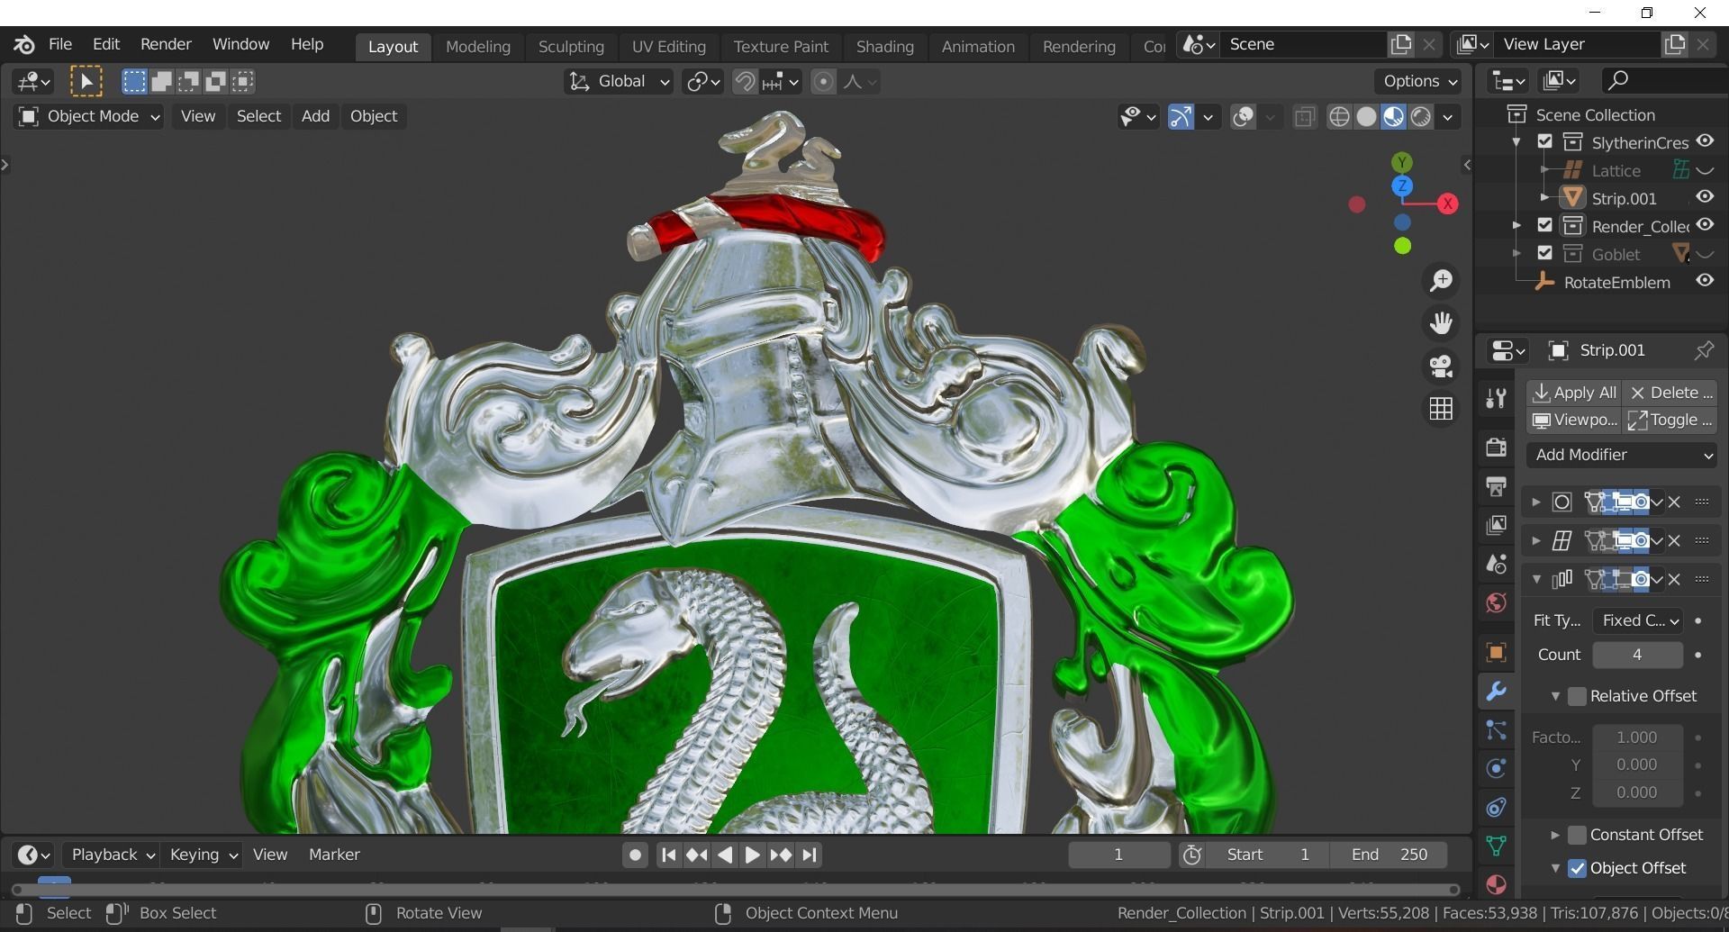Switch to the UV Editing tab
Screen dimensions: 1729x932
tap(668, 46)
